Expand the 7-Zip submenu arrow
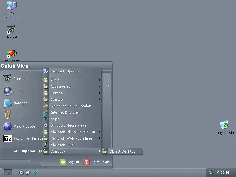Image resolution: width=236 pixels, height=177 pixels. click(x=99, y=80)
